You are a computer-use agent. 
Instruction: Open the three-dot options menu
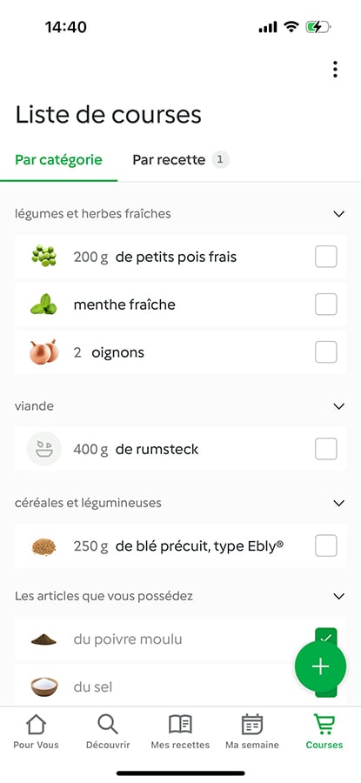click(x=335, y=70)
